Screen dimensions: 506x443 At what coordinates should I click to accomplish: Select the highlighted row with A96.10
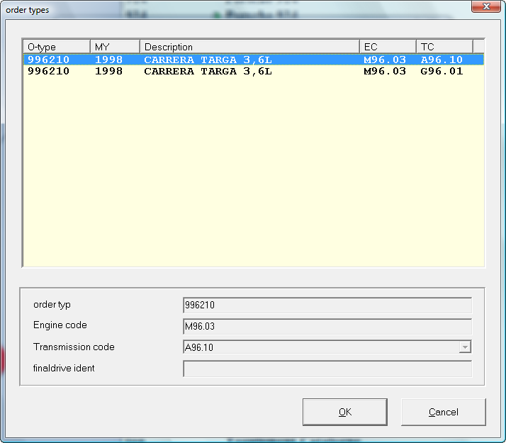tap(253, 60)
